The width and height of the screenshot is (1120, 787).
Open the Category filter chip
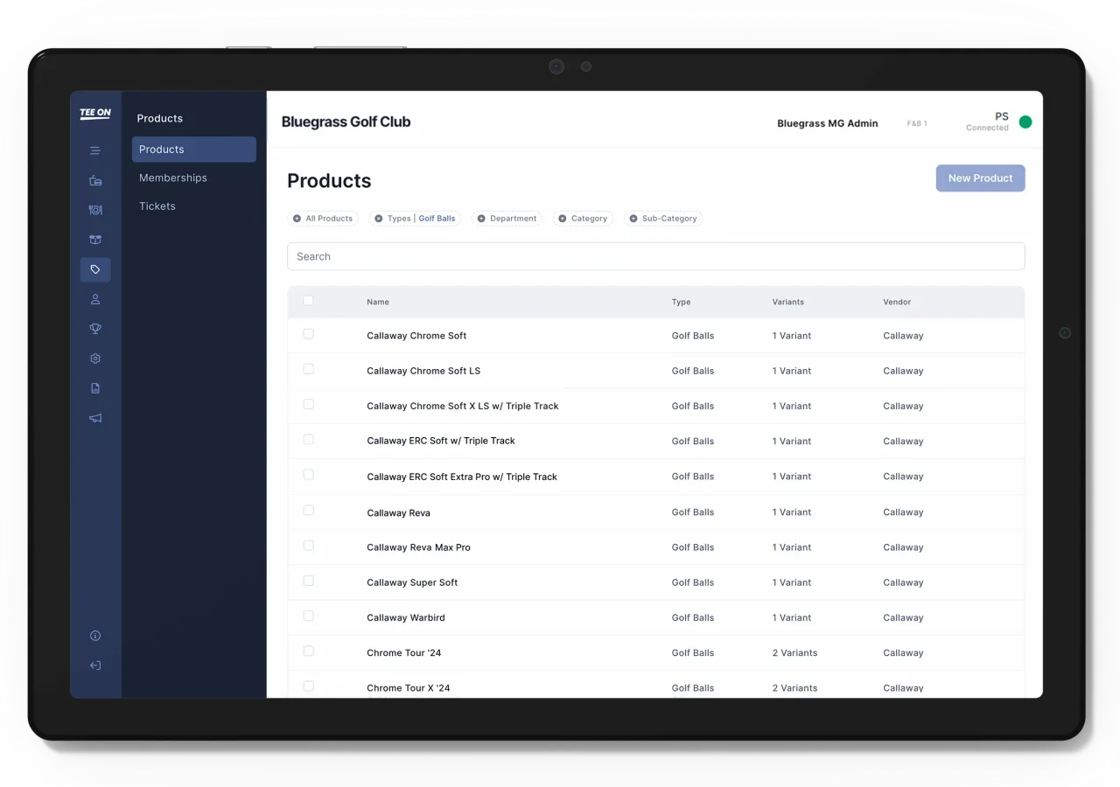(583, 219)
